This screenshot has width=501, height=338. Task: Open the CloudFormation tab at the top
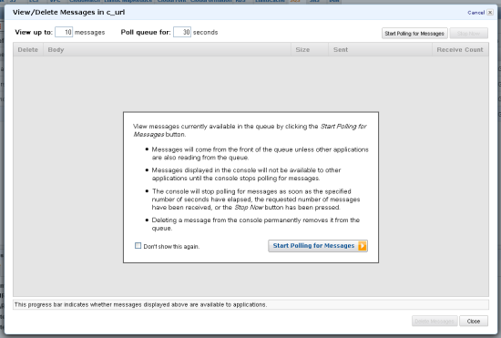(x=211, y=1)
